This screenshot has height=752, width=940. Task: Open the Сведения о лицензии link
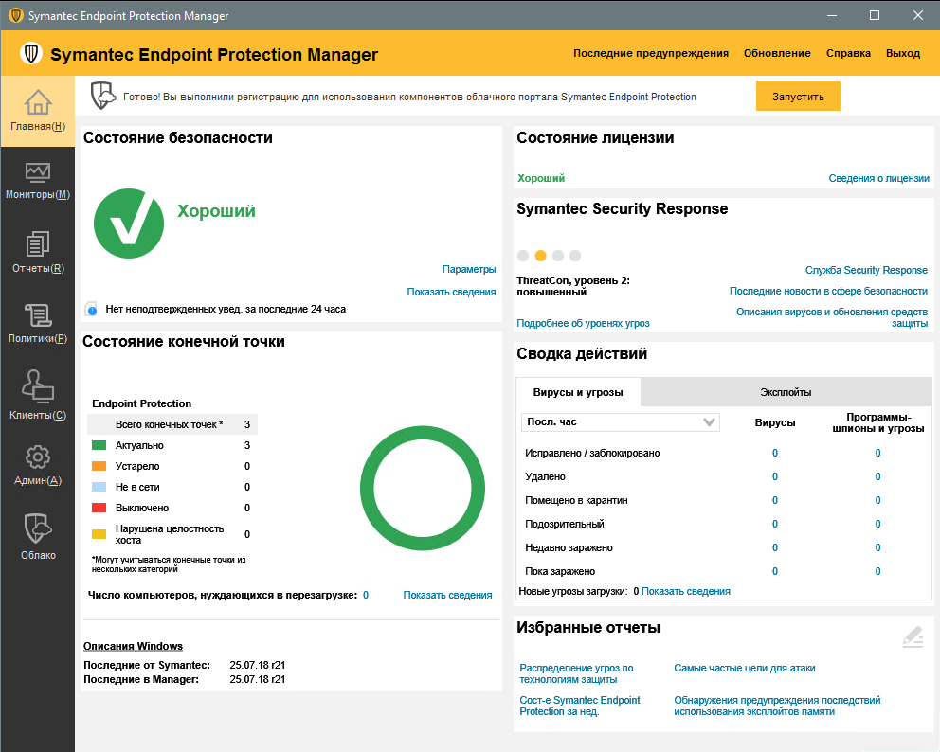tap(878, 178)
